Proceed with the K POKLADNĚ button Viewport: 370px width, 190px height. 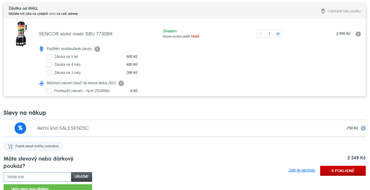[343, 171]
